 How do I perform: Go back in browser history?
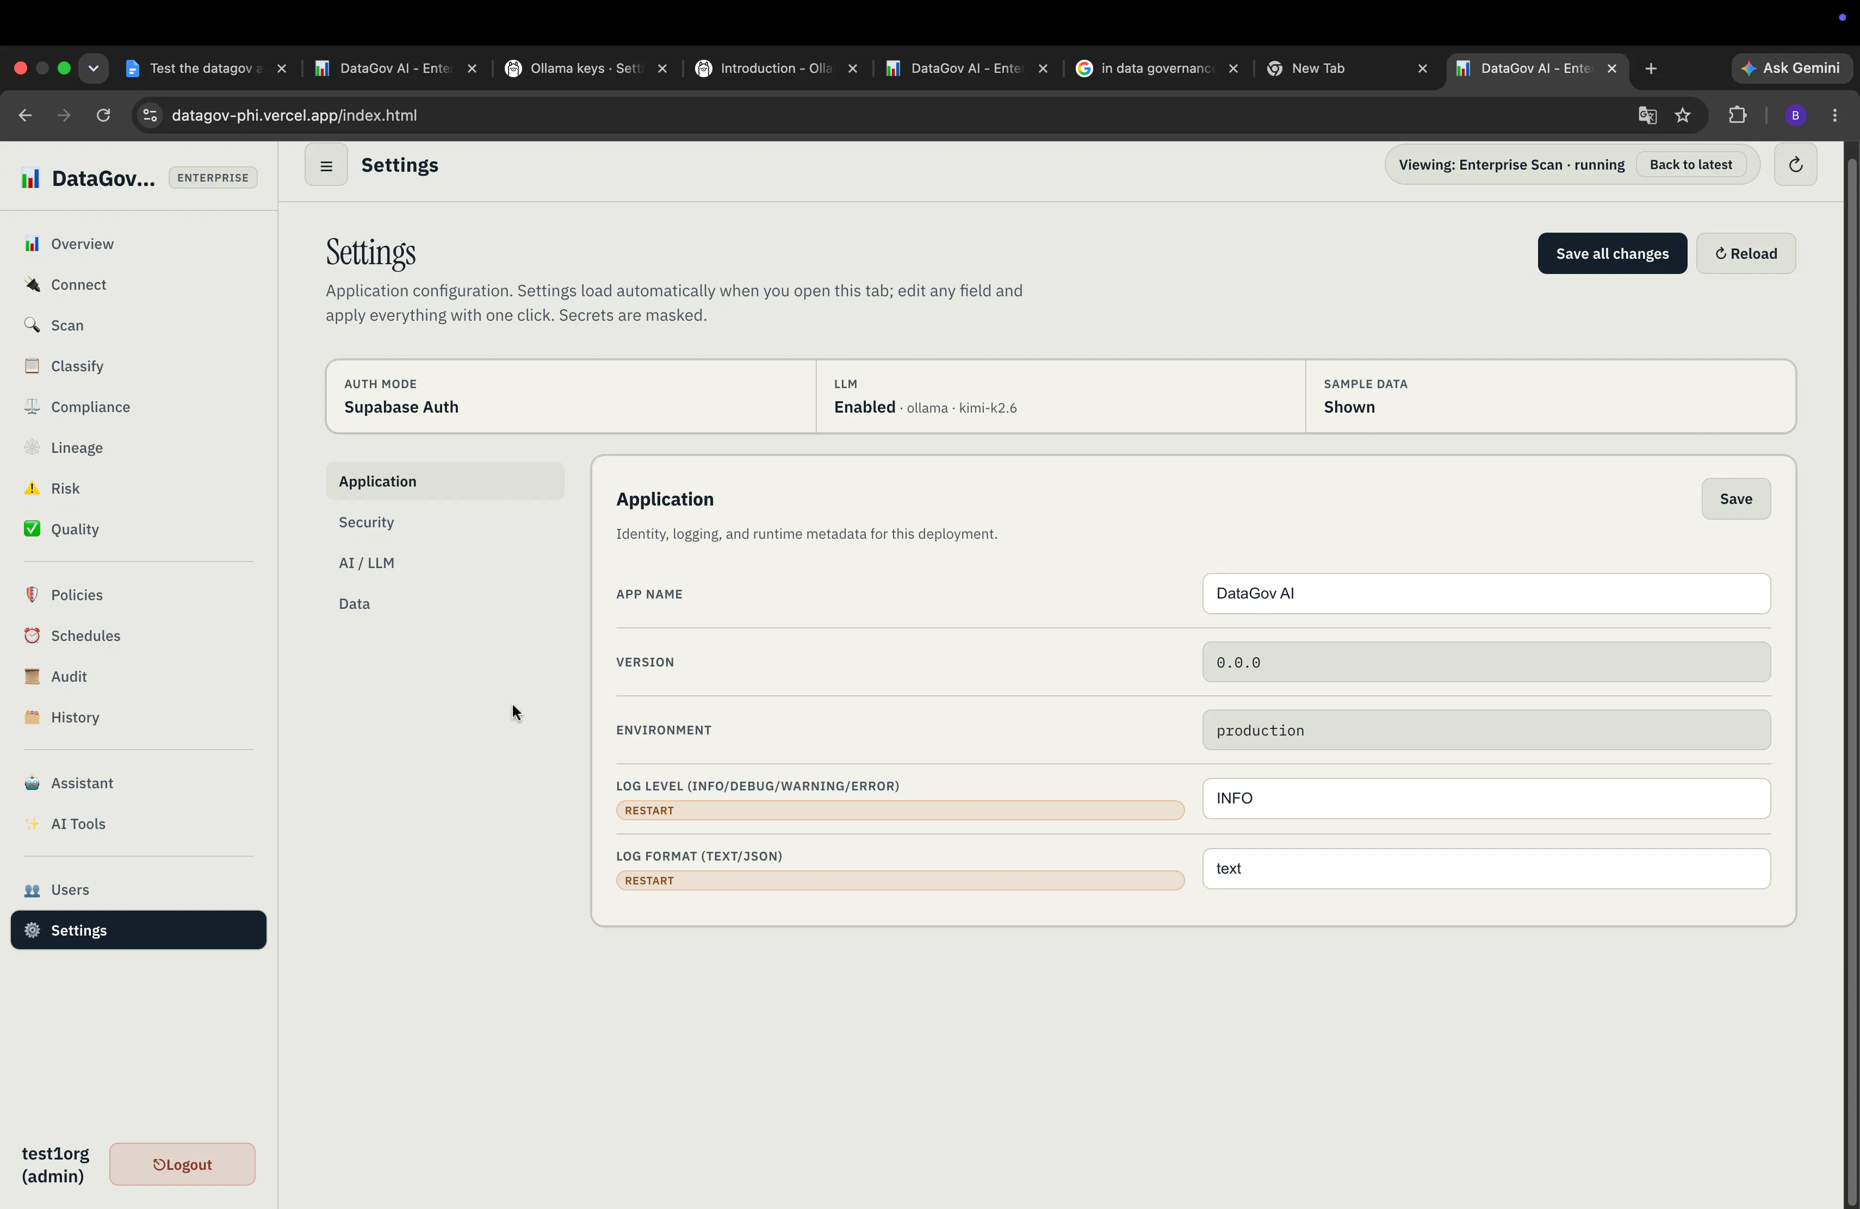point(25,115)
